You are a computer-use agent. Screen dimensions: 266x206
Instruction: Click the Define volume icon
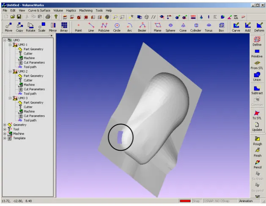(x=257, y=41)
